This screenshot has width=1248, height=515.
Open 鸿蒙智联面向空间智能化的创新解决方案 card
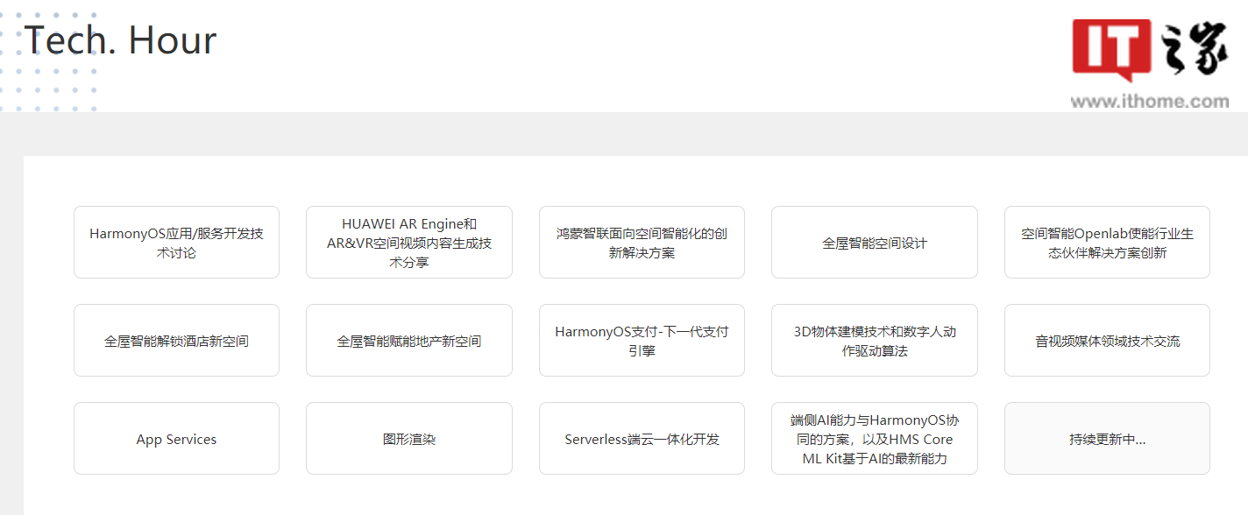pos(642,243)
